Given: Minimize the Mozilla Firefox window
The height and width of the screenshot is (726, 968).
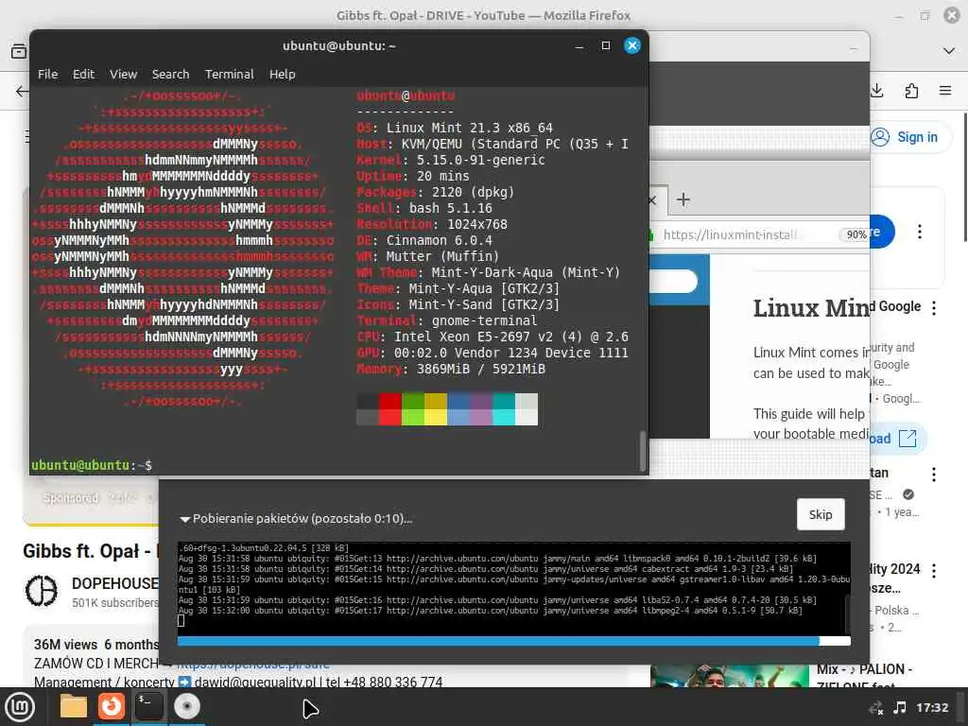Looking at the screenshot, I should click(x=898, y=16).
